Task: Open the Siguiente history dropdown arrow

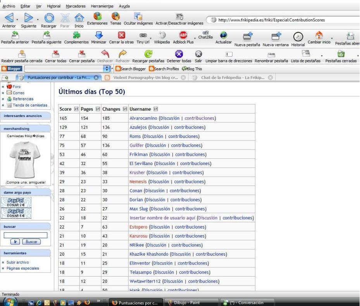Action: [x=38, y=19]
